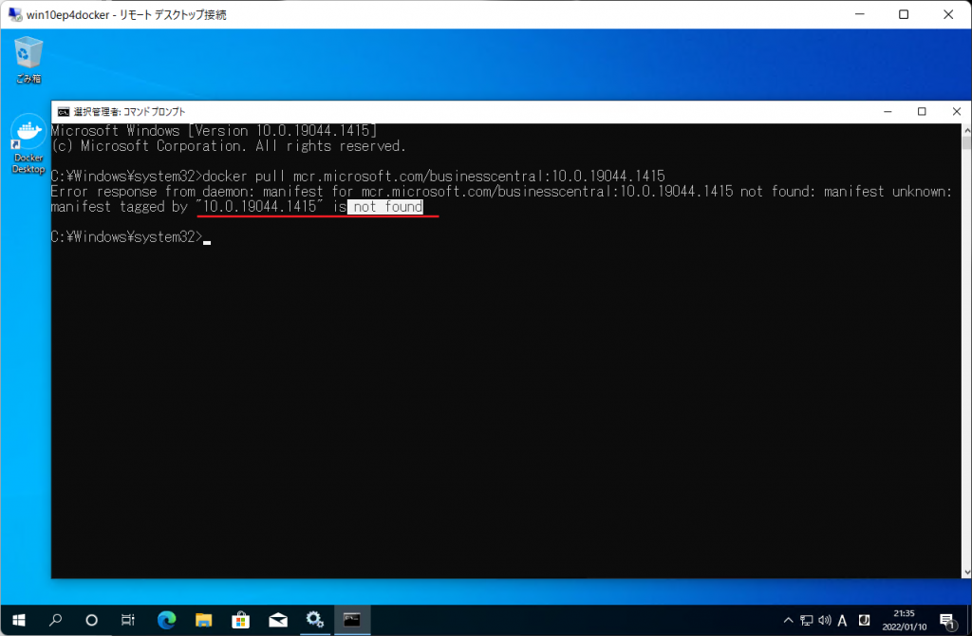Click the Command Prompt title bar text
This screenshot has height=636, width=972.
[x=129, y=112]
